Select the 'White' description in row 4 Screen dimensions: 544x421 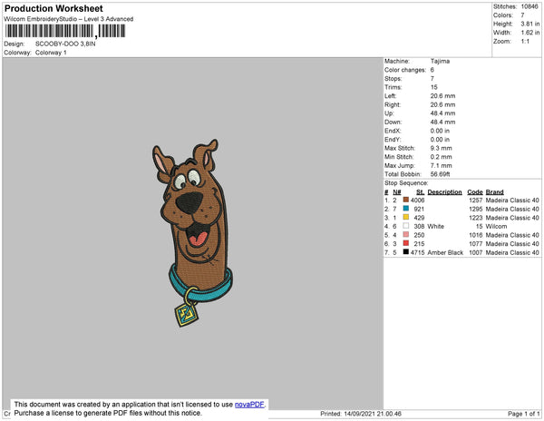(x=436, y=226)
